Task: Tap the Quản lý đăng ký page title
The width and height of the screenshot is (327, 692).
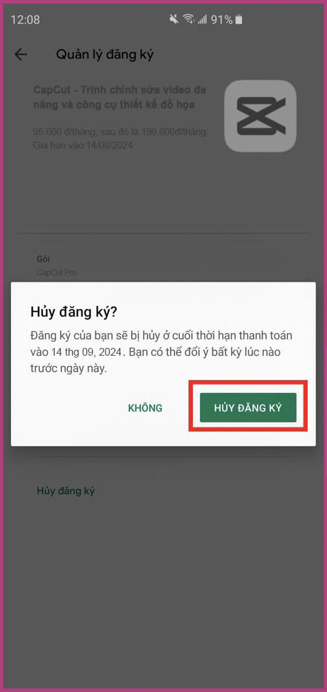Action: 105,55
